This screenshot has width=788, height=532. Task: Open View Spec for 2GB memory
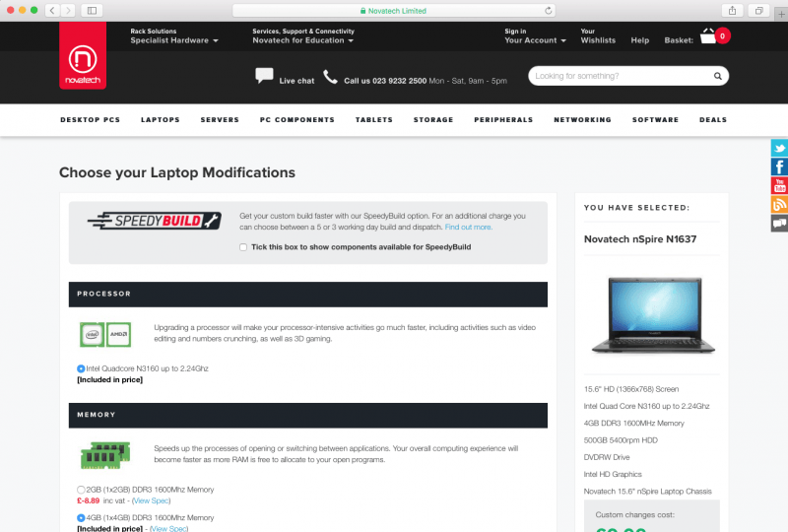152,500
